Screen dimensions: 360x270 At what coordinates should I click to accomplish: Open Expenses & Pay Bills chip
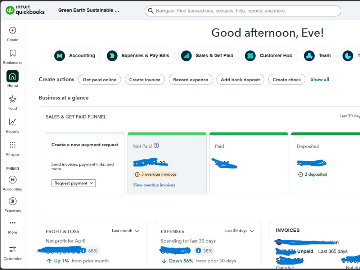(x=139, y=56)
